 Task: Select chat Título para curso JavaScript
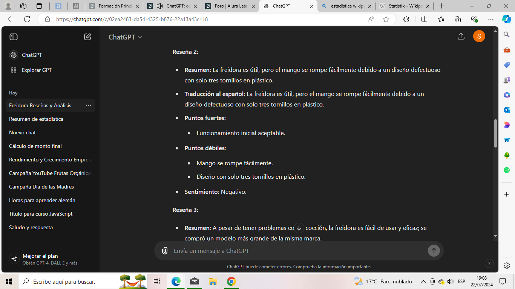click(50, 214)
